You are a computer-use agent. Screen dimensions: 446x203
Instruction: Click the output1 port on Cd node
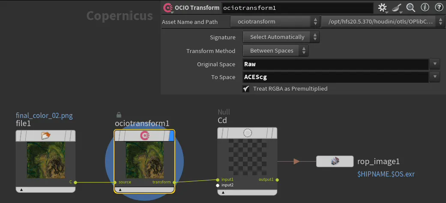pyautogui.click(x=277, y=180)
